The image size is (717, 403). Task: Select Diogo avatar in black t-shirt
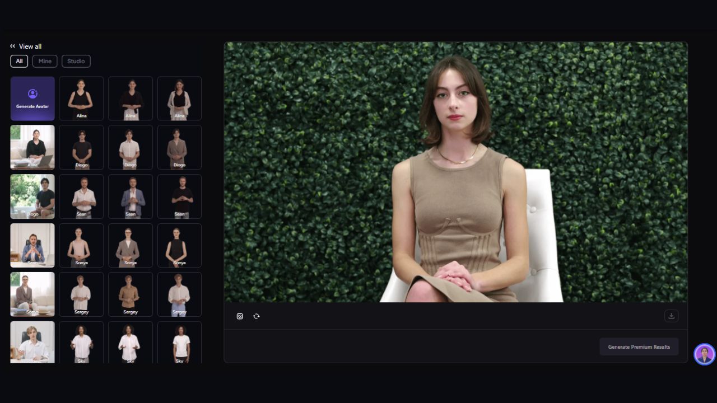81,147
